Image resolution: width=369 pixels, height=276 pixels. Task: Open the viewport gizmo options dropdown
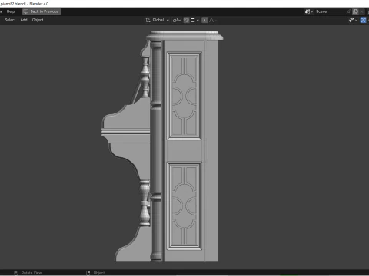pos(353,20)
